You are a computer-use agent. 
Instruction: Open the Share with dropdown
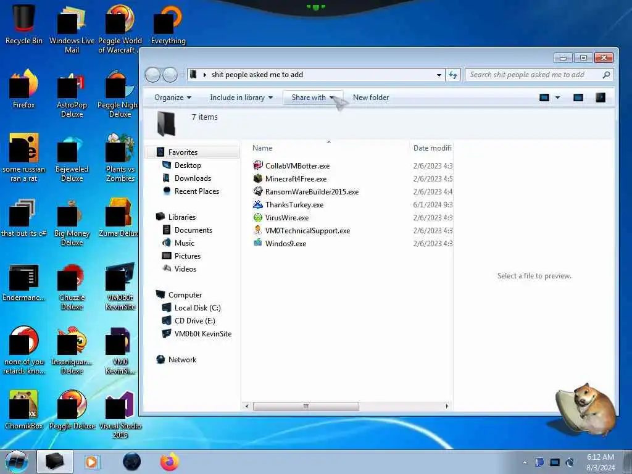[313, 97]
